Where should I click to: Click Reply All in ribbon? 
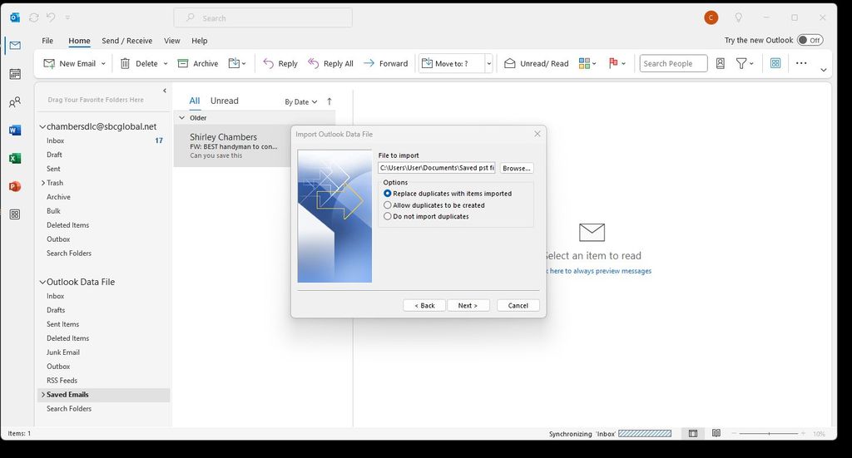pyautogui.click(x=330, y=63)
